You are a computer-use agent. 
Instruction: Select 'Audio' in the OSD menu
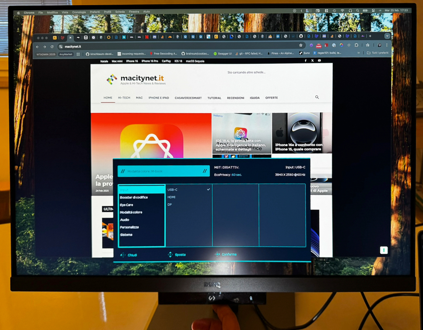(124, 220)
